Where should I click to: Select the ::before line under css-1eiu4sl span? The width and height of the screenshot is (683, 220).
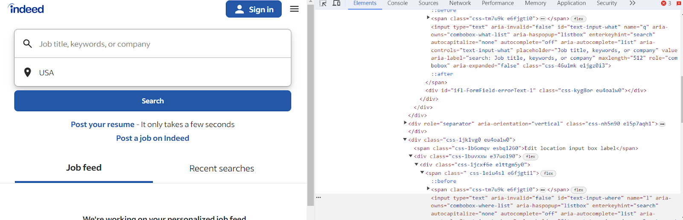point(444,181)
